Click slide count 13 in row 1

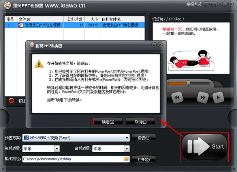pyautogui.click(x=81, y=25)
